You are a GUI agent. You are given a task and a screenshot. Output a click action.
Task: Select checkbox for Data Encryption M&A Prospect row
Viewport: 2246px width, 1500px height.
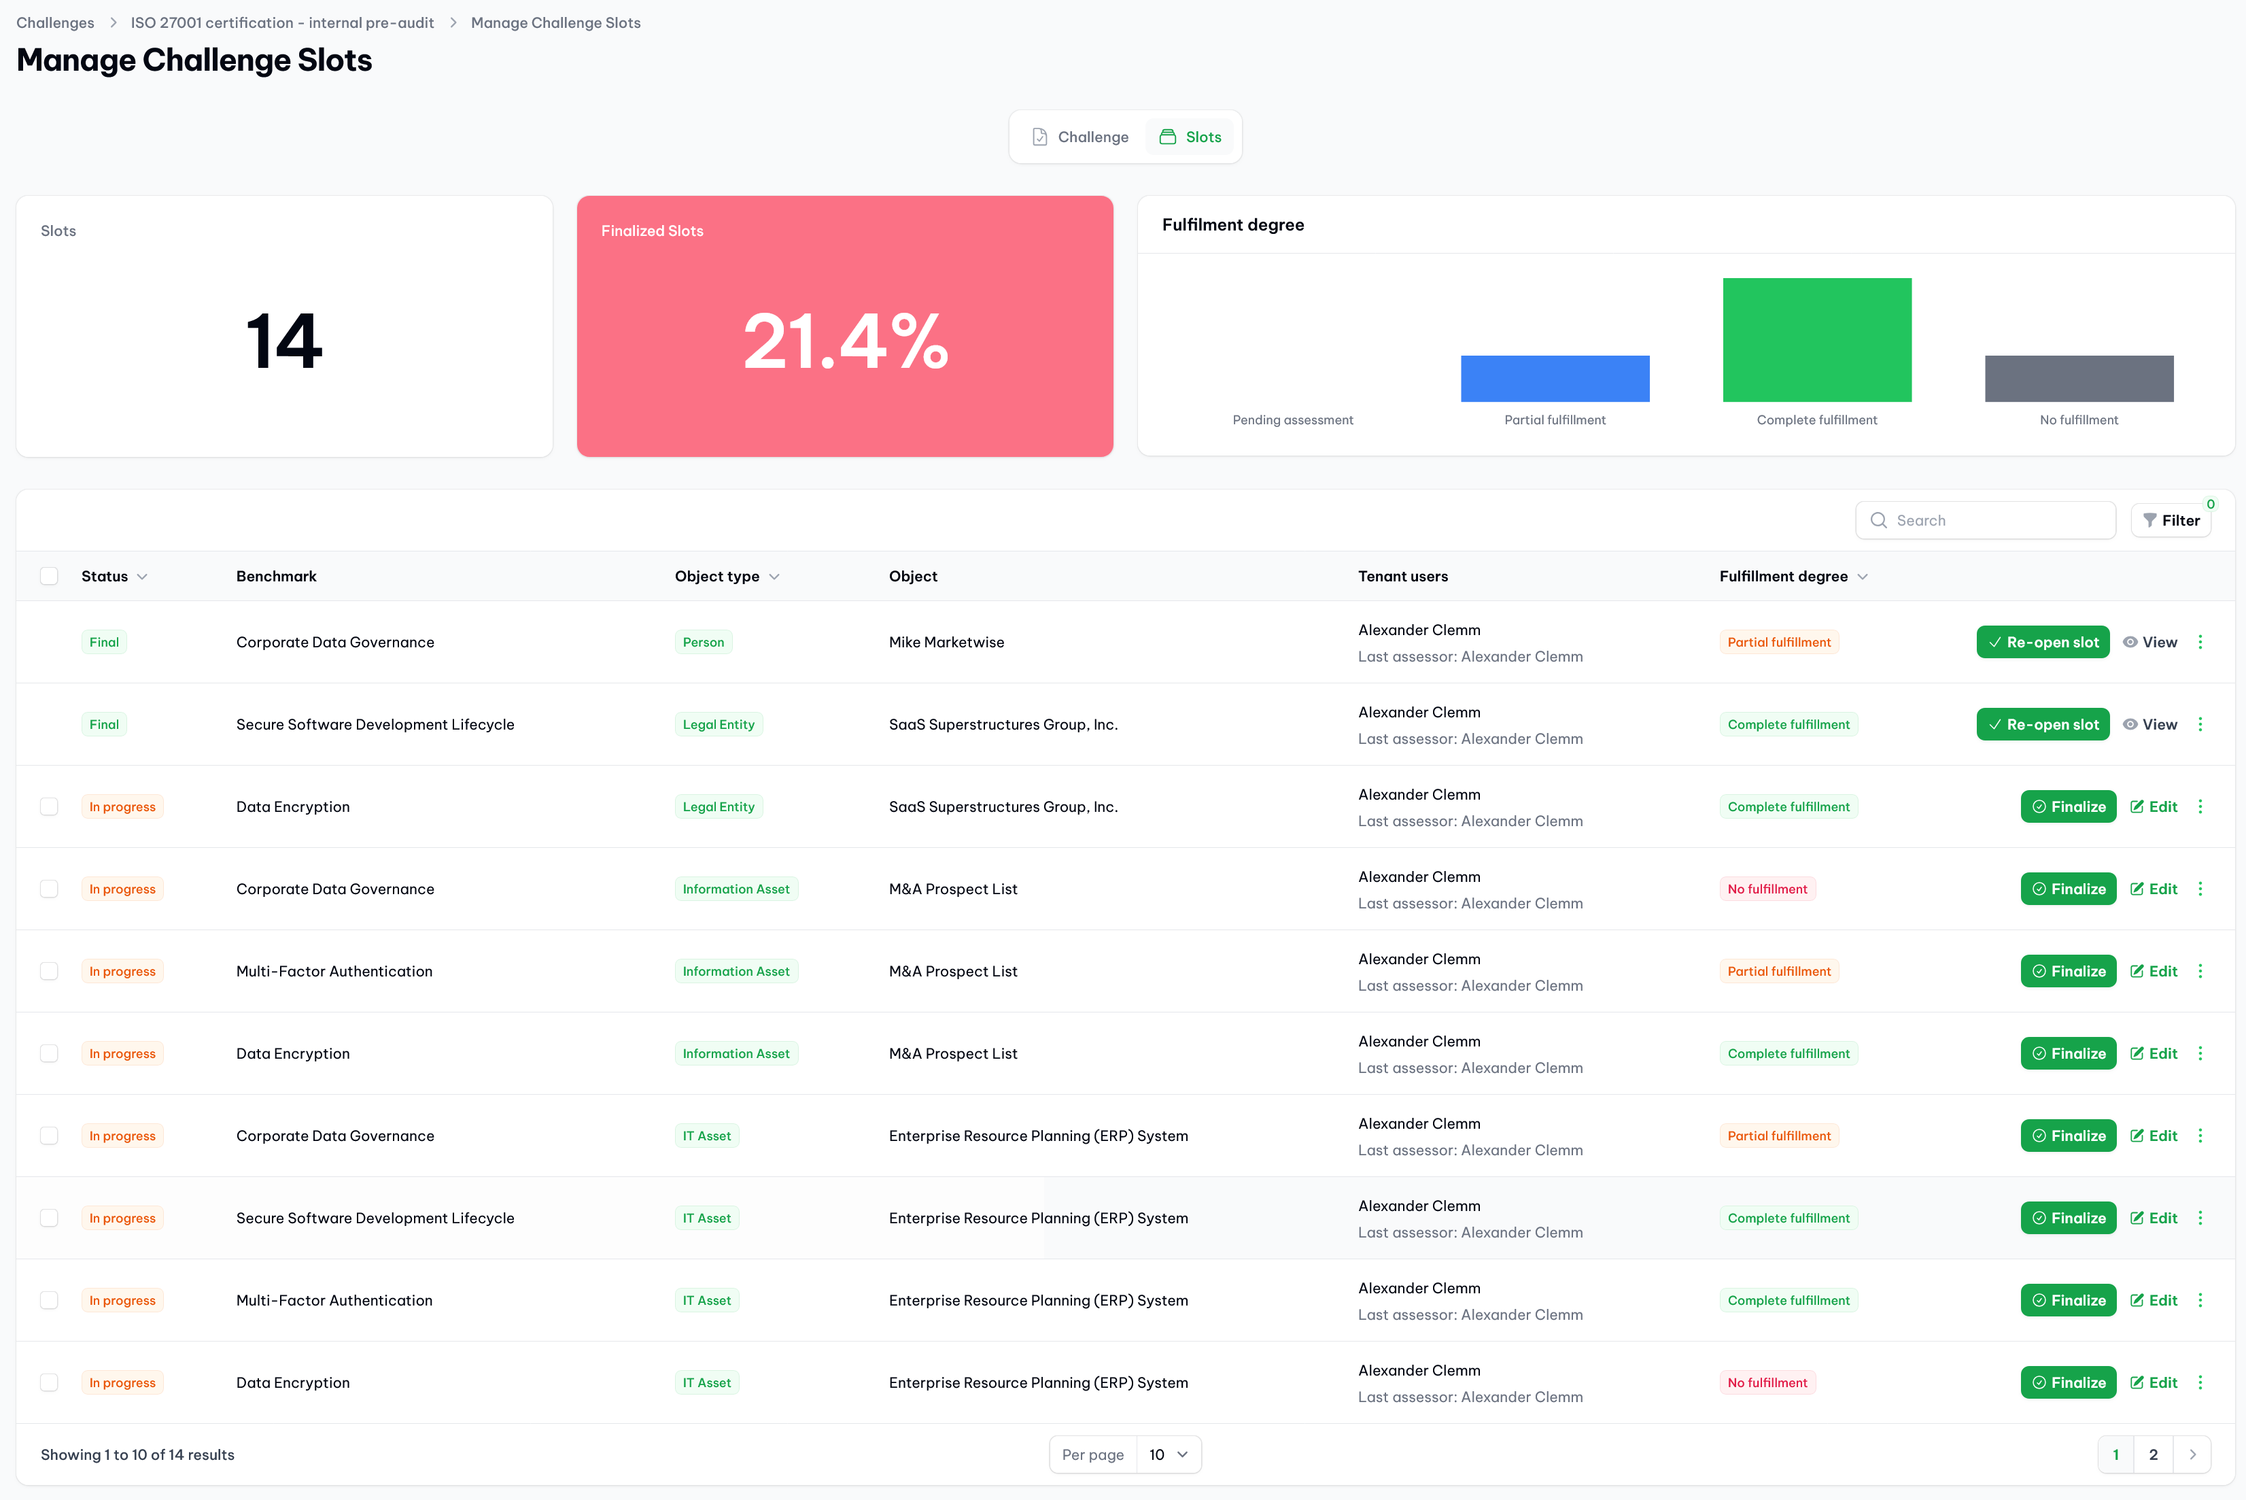50,1053
